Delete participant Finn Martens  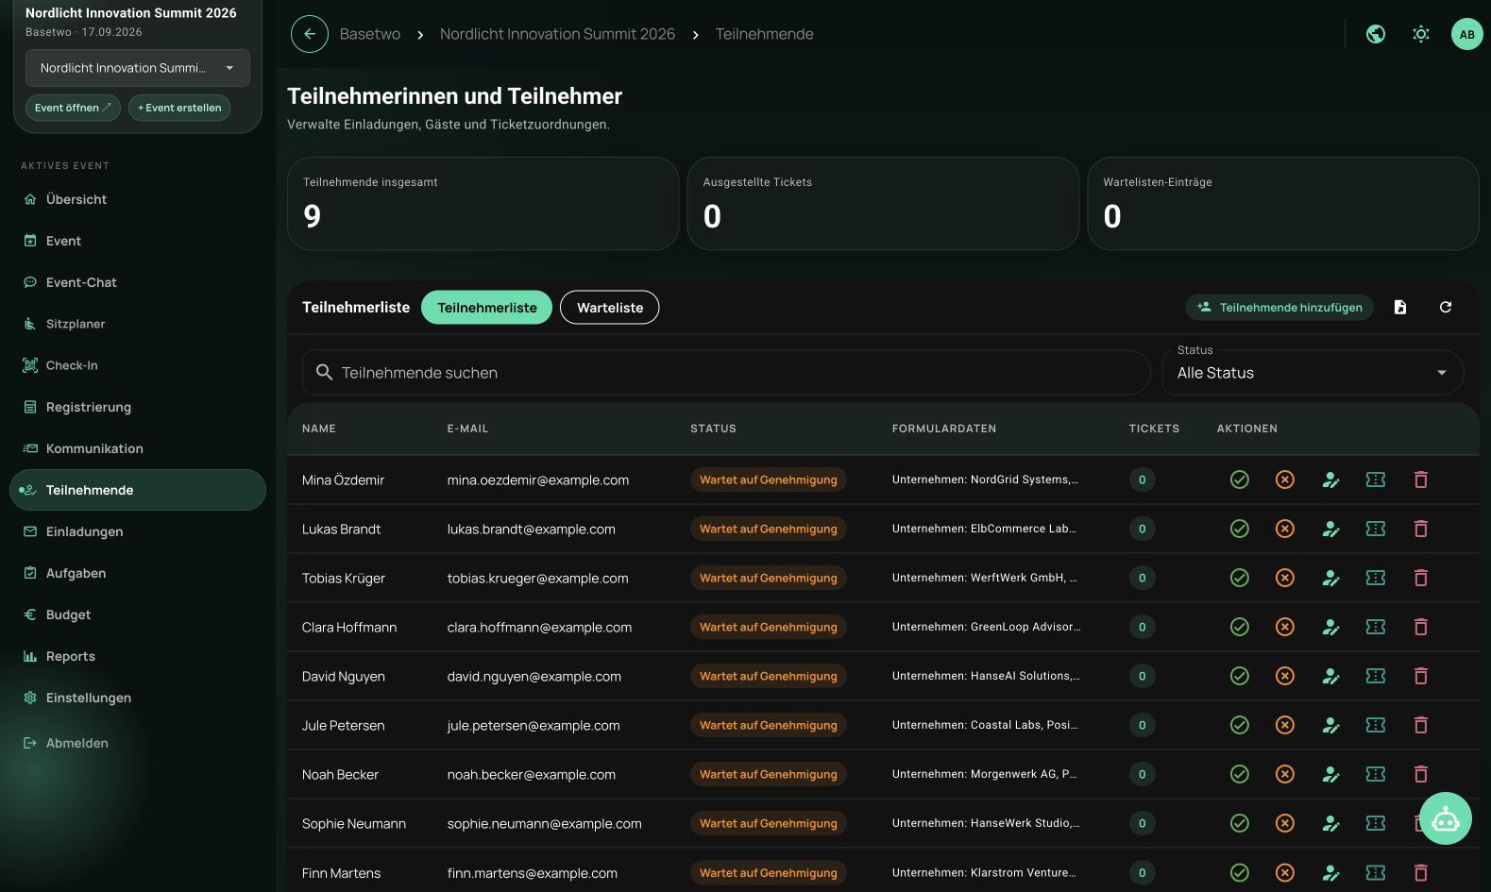1421,872
